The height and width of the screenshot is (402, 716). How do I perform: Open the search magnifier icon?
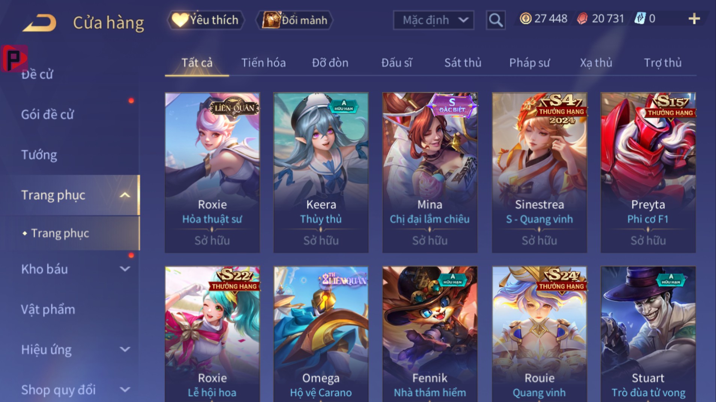[x=495, y=20]
